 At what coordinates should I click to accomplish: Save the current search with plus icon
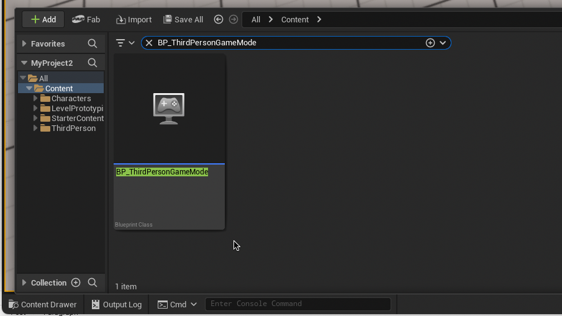(x=430, y=43)
